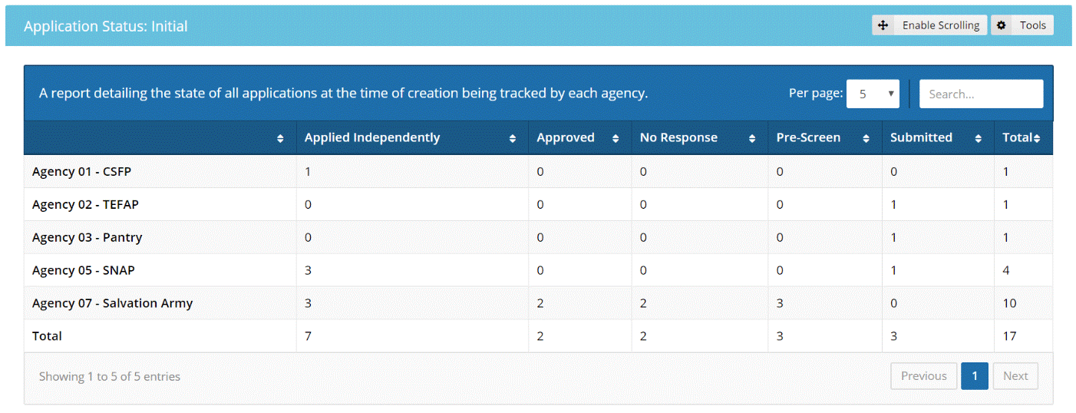Screen dimensions: 1076x413
Task: Select the Agency 01 - CSFP row
Action: point(81,172)
